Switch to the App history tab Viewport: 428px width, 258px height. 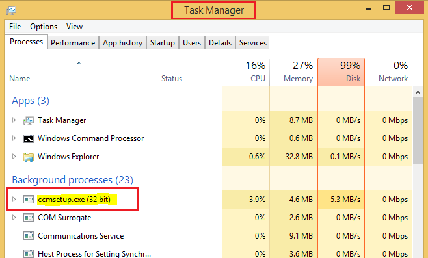(122, 43)
